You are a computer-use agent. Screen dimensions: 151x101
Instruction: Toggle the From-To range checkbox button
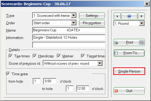tap(129, 53)
